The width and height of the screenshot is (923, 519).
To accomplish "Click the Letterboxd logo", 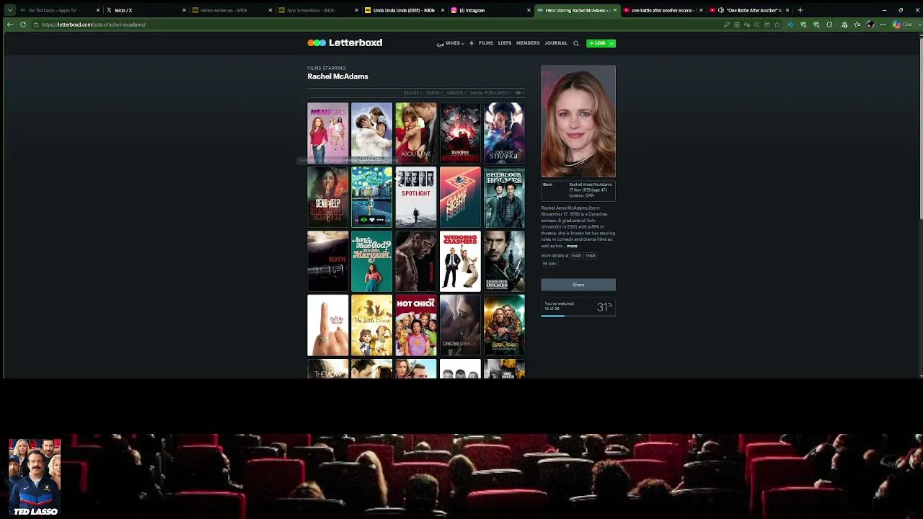I will click(345, 43).
